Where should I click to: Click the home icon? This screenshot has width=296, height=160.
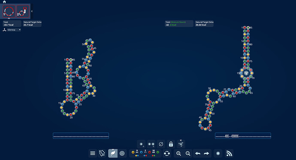(4, 2)
